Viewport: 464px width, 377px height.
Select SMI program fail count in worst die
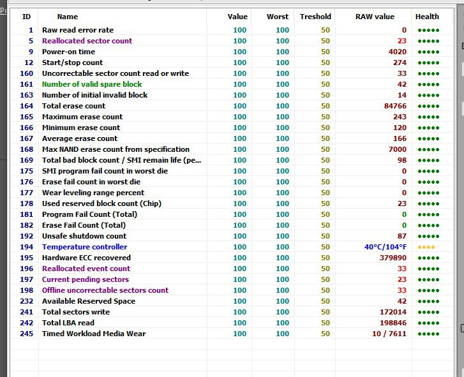[x=232, y=171]
